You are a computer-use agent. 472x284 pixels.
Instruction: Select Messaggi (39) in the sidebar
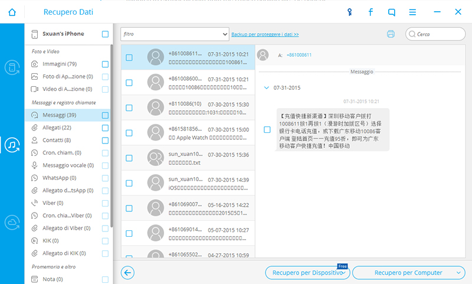tap(58, 115)
